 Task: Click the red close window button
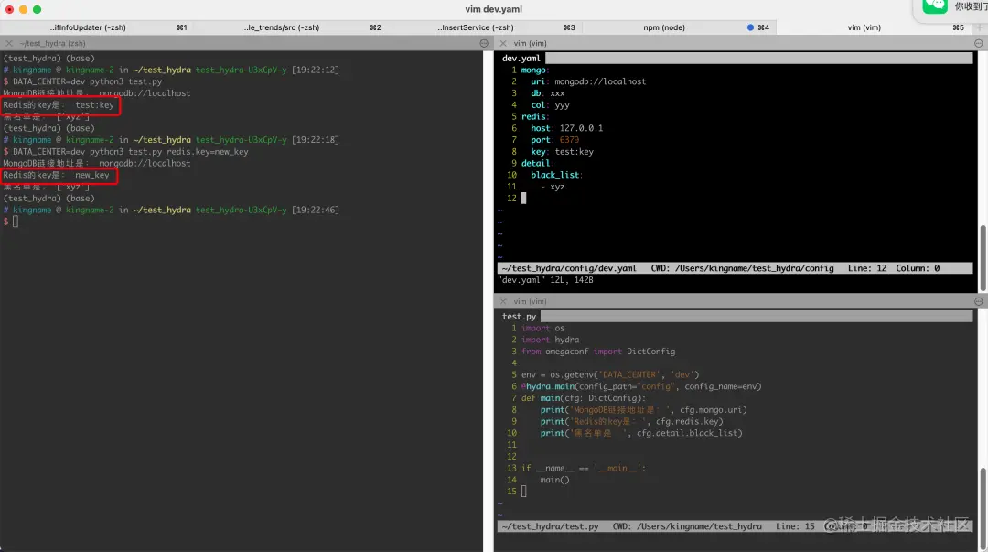coord(9,9)
